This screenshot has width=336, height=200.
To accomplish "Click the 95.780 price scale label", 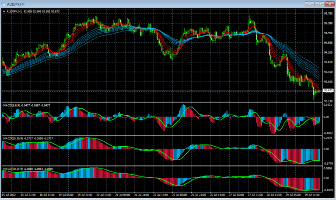I will 328,13.
